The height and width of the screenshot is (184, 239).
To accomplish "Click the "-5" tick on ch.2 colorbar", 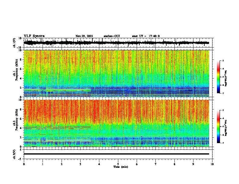I will pyautogui.click(x=222, y=127).
